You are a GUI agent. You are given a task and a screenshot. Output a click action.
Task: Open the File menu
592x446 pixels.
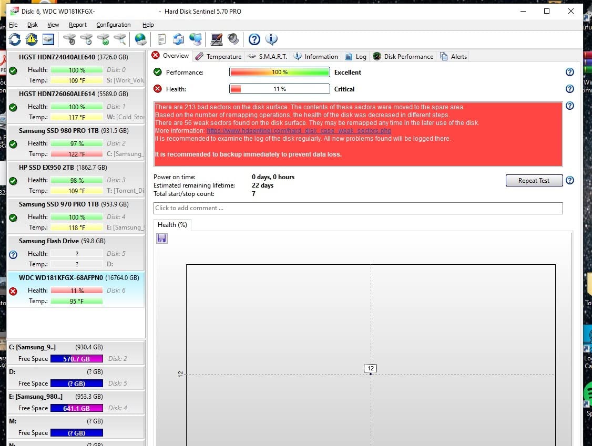(13, 25)
